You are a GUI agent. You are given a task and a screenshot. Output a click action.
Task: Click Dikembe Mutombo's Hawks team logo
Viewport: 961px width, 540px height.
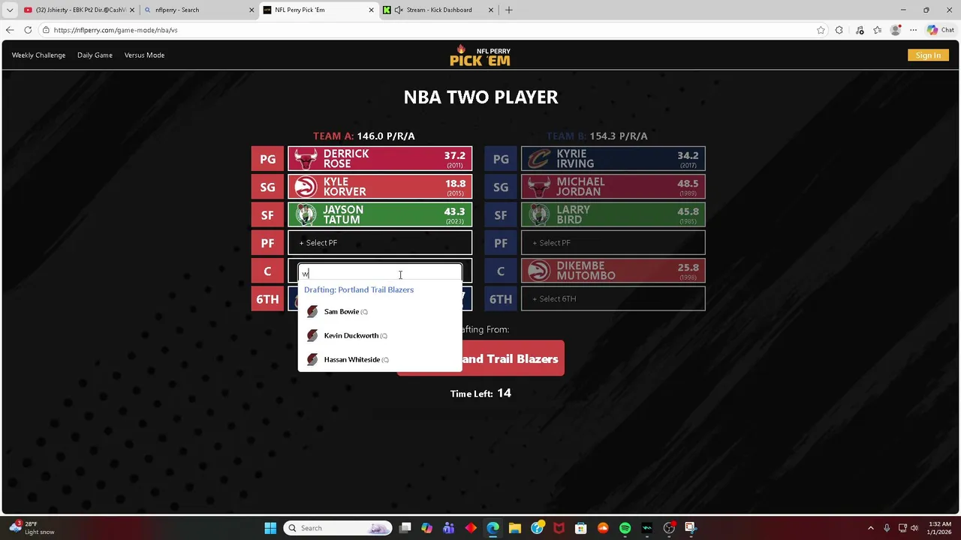point(539,271)
